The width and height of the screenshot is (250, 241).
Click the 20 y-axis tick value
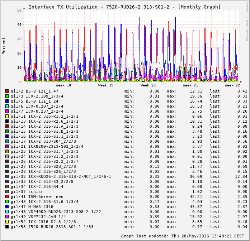pyautogui.click(x=19, y=53)
